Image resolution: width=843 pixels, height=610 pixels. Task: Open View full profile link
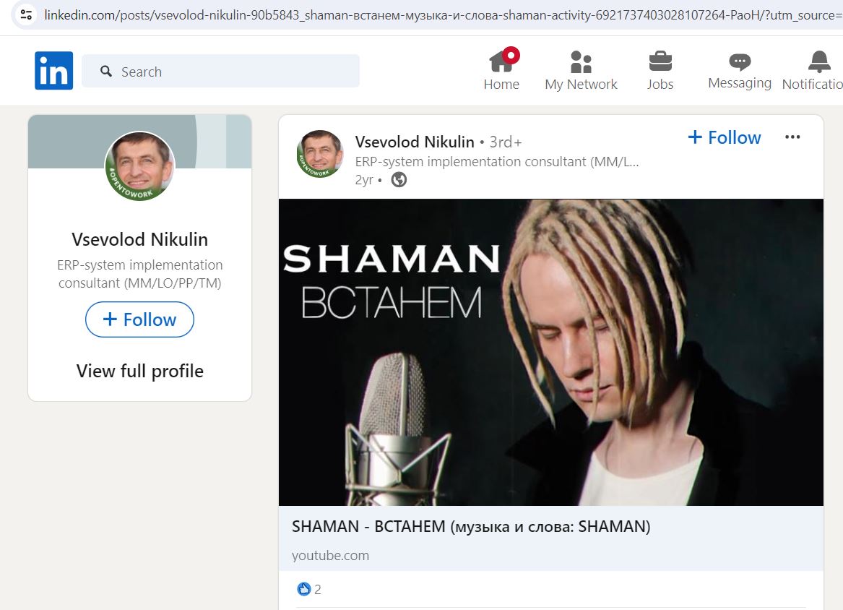[x=140, y=371]
